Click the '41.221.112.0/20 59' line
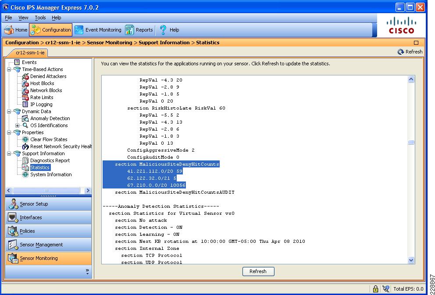 point(155,171)
